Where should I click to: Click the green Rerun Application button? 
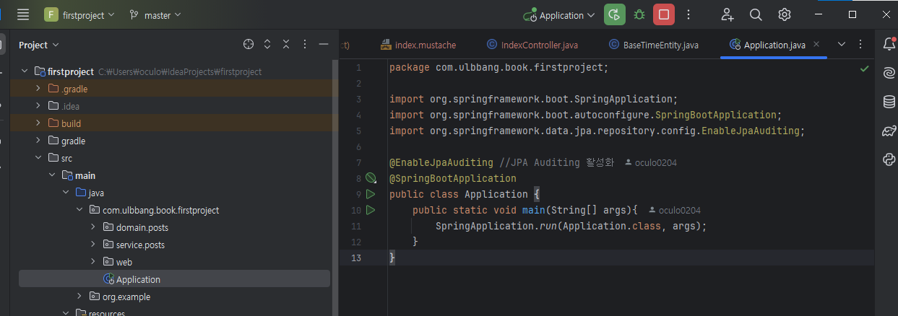[614, 14]
